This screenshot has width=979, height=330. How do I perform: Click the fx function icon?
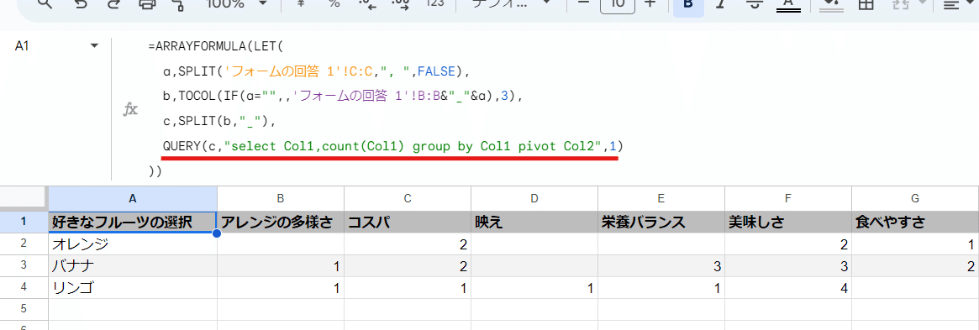point(130,110)
